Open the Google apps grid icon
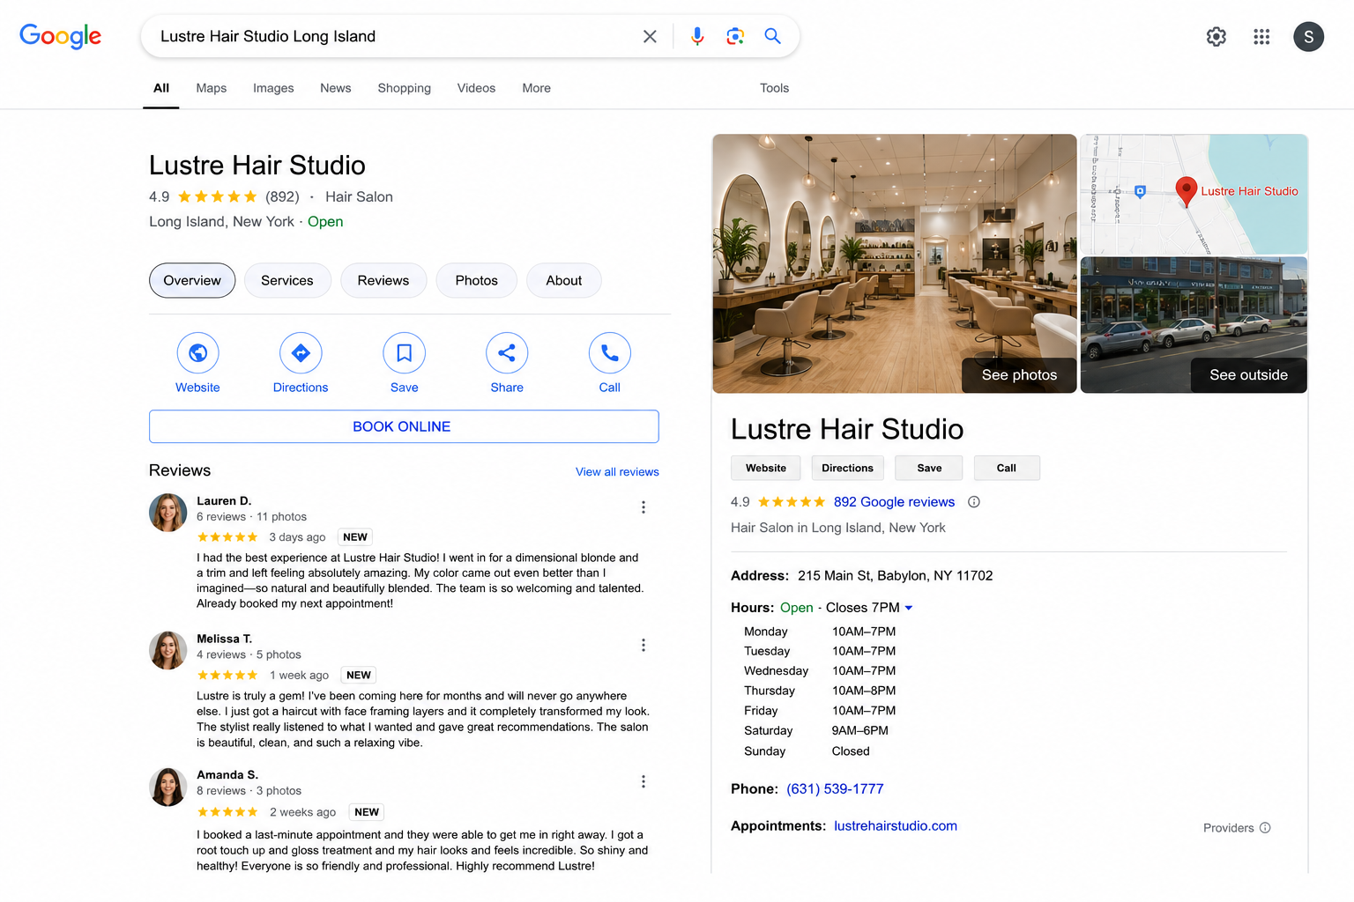The width and height of the screenshot is (1354, 902). pyautogui.click(x=1261, y=36)
